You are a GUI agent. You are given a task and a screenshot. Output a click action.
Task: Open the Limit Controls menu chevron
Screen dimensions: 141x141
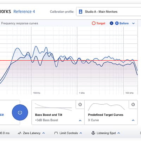[x=81, y=133]
